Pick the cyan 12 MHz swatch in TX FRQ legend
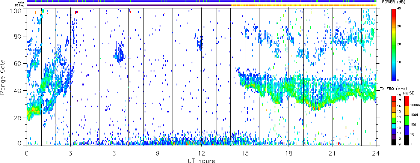The image size is (420, 163). click(393, 126)
